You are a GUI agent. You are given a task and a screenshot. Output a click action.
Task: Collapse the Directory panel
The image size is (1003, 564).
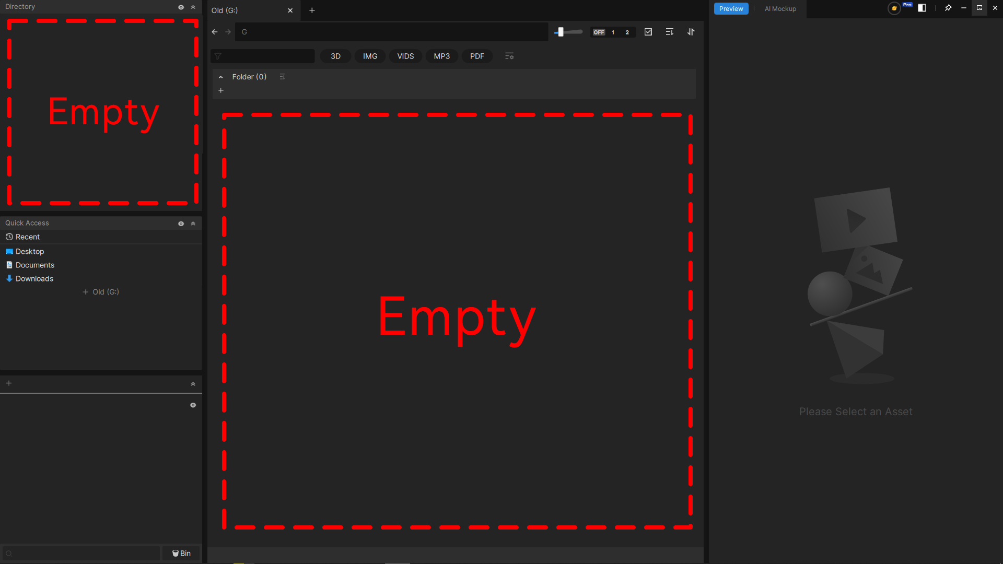193,7
